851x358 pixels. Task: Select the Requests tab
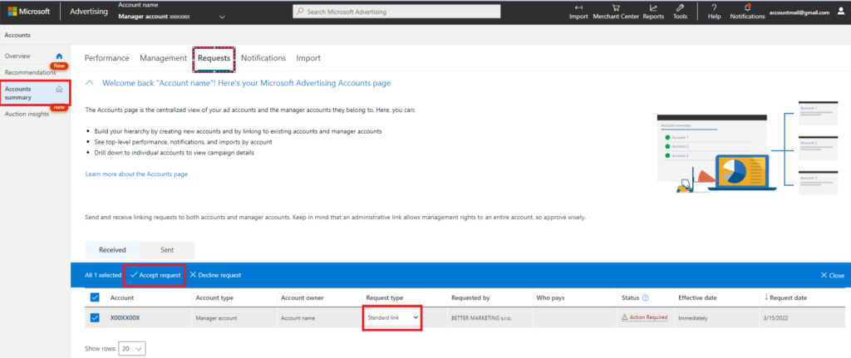click(214, 58)
